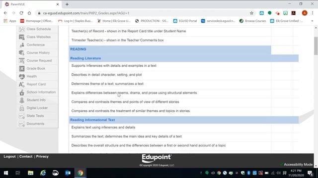Open the Adobe Acrobat extension icon
Viewport: 318px width, 178px height.
294,13
